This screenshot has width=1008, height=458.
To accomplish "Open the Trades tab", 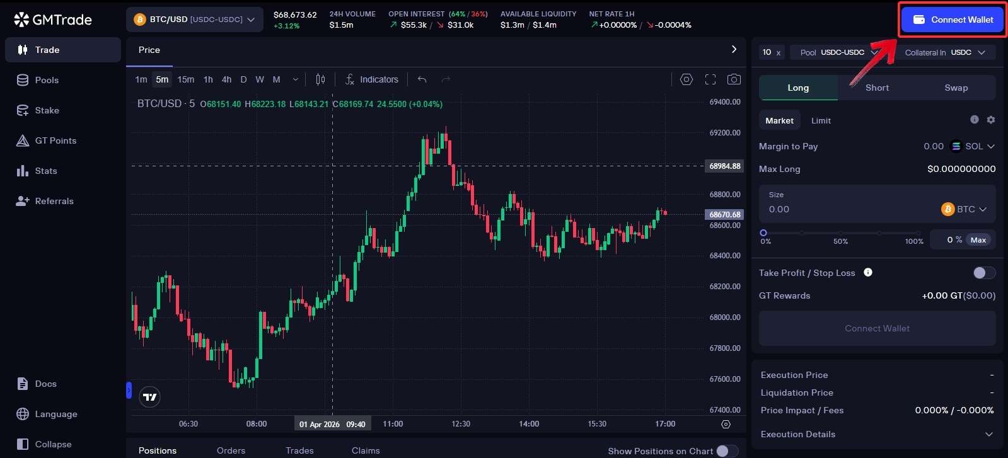I will tap(299, 450).
